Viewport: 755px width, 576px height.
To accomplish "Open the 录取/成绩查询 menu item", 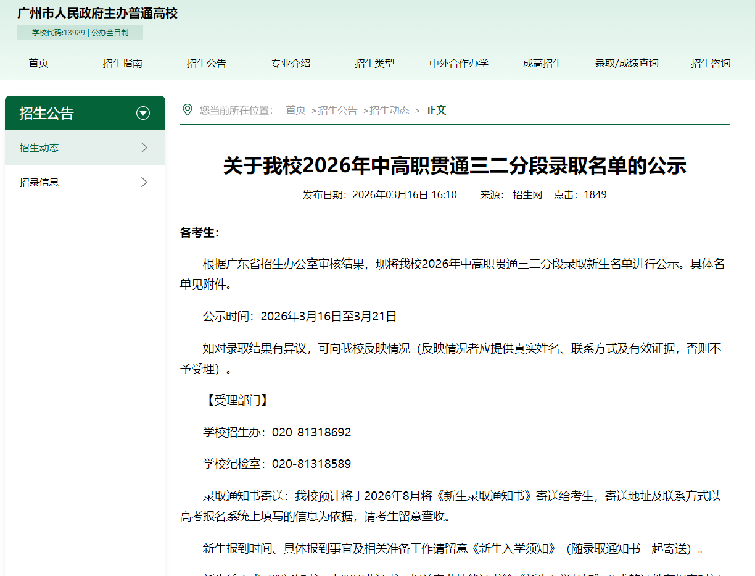I will (627, 62).
